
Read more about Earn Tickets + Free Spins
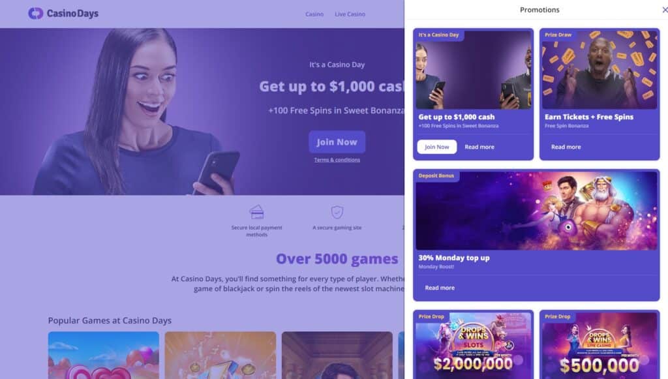coord(566,147)
